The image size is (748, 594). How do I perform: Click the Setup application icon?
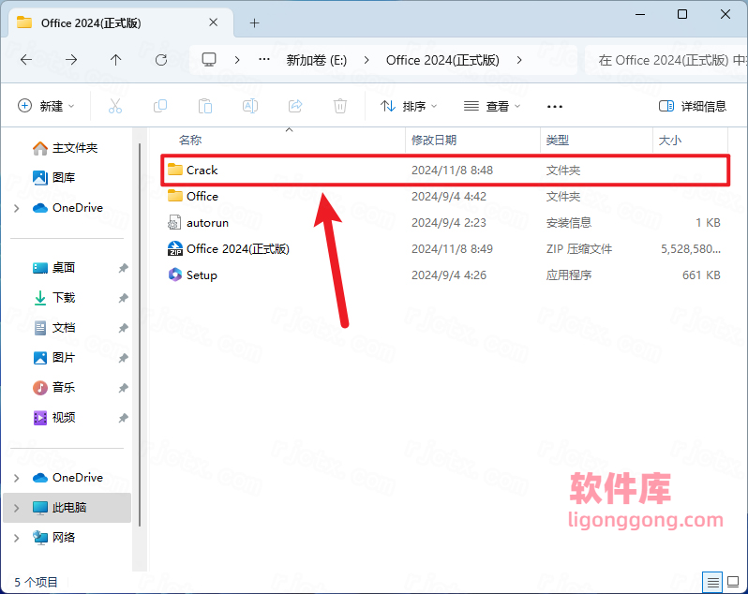coord(175,275)
